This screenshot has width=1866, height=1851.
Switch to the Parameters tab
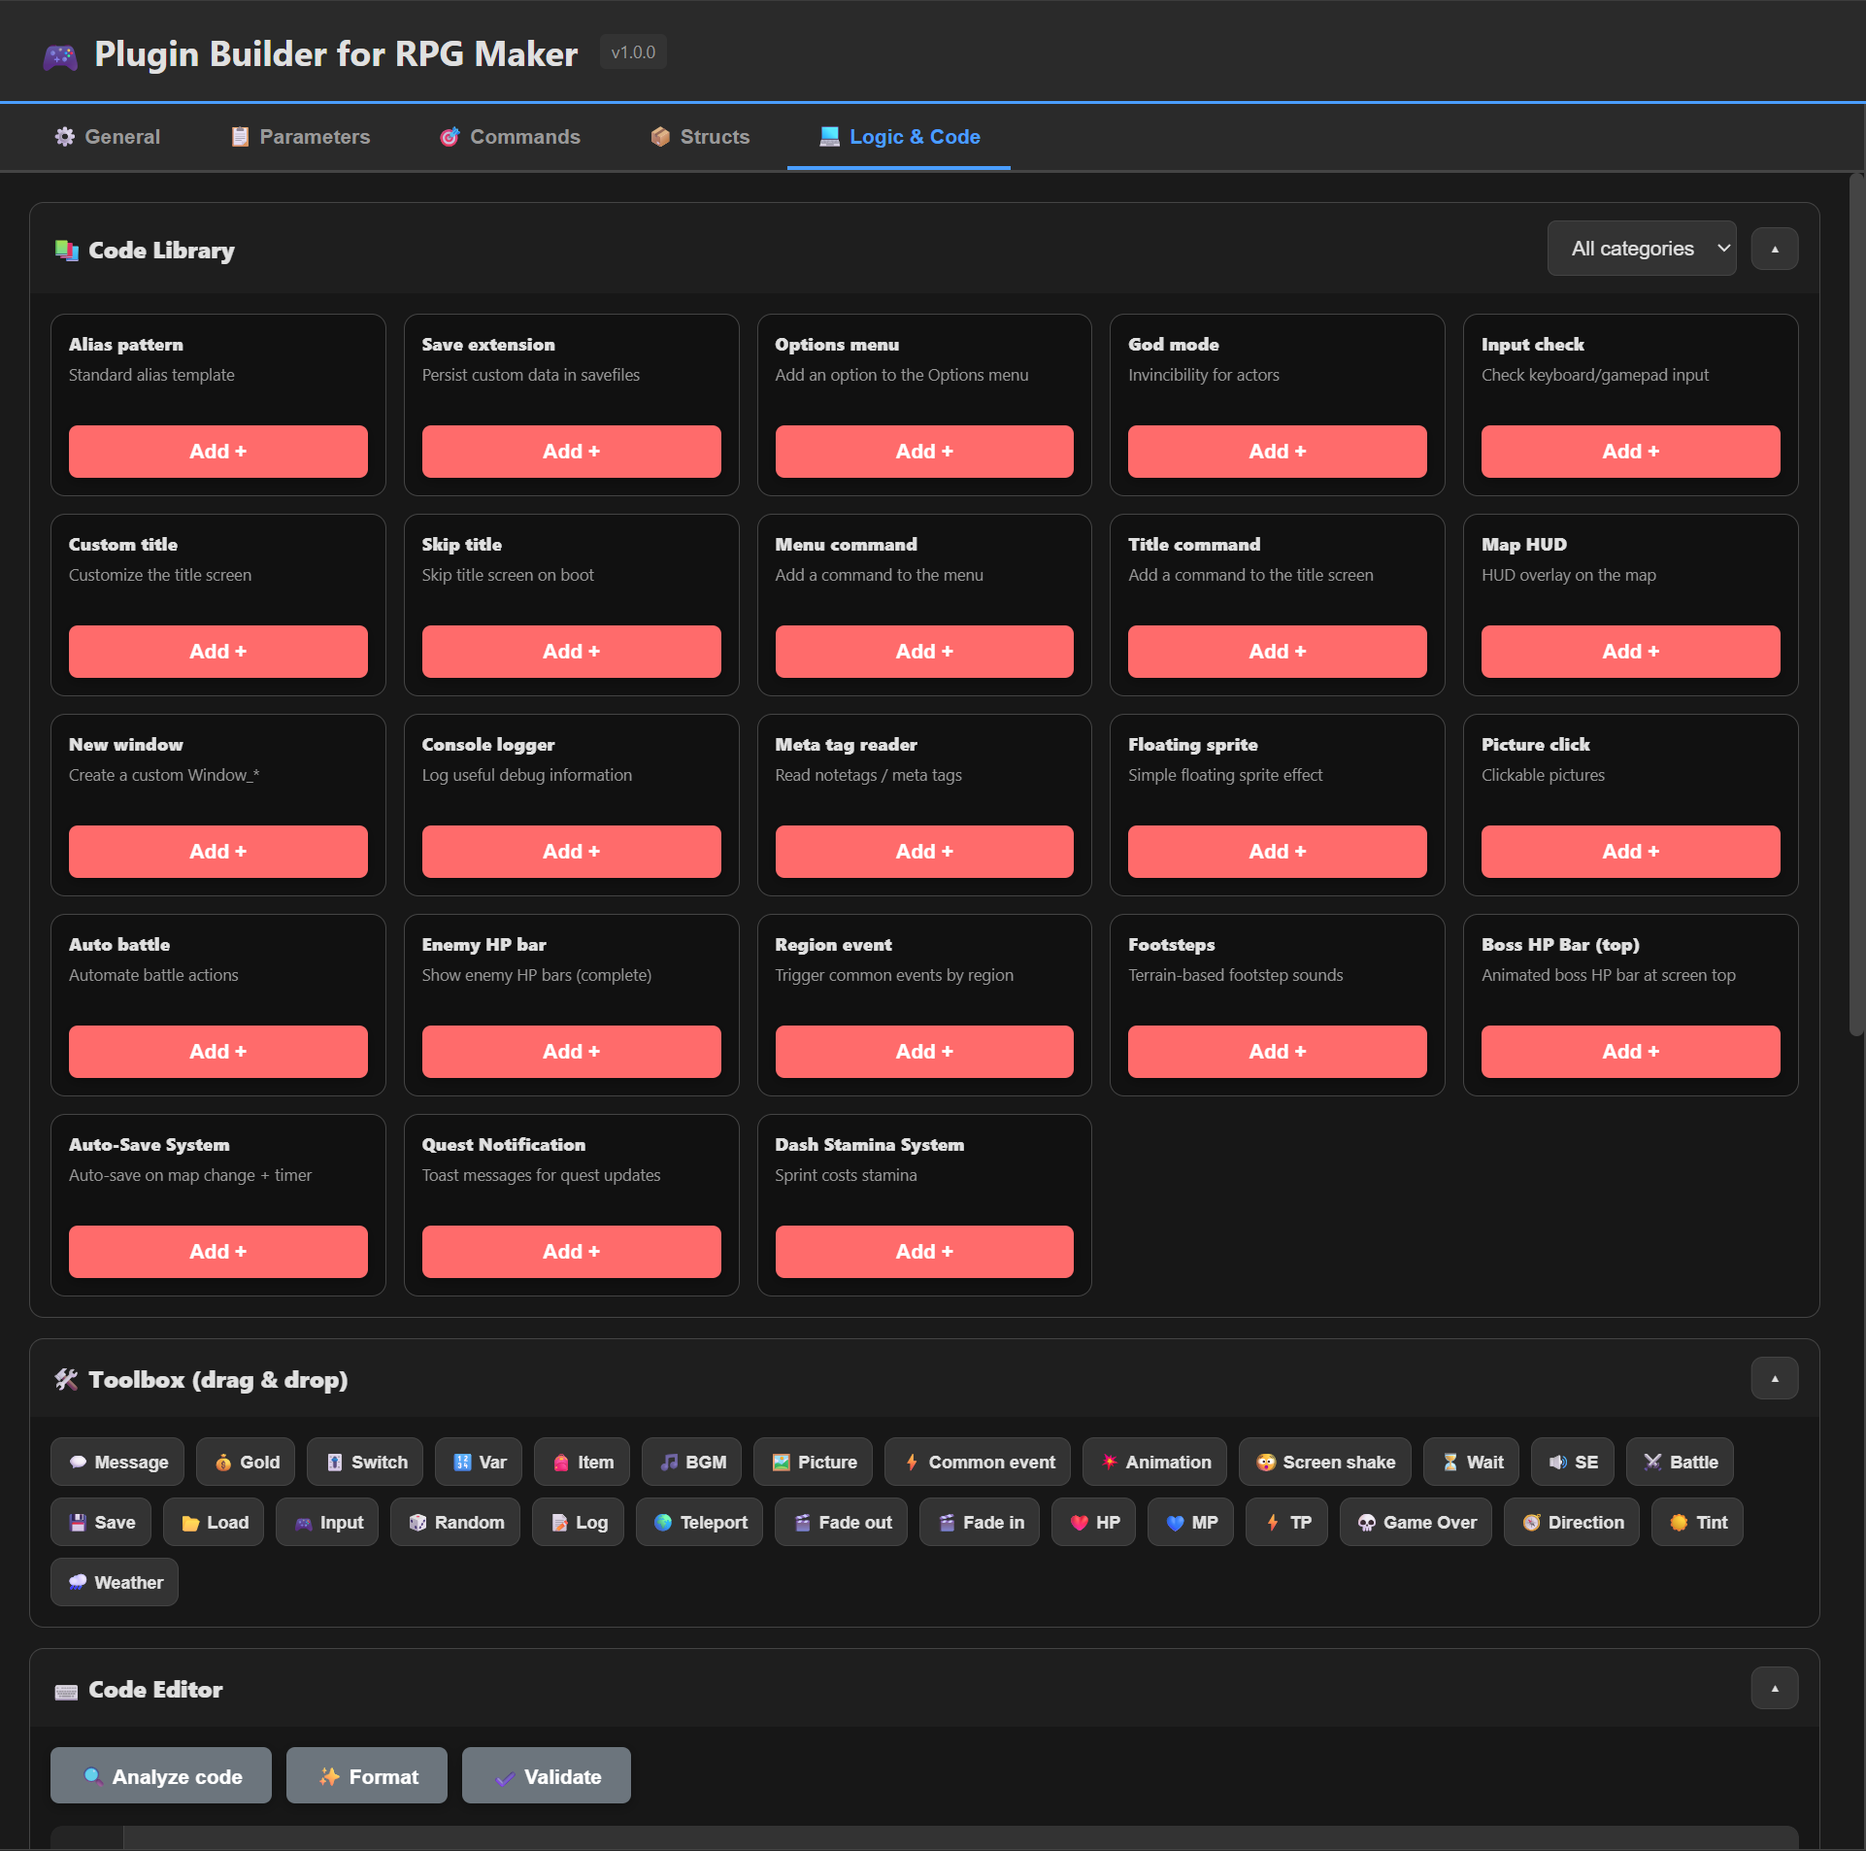pos(300,137)
